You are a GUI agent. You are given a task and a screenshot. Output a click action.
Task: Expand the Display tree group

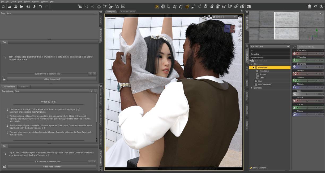252,88
